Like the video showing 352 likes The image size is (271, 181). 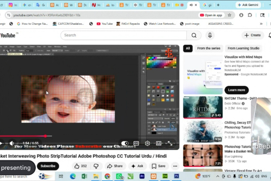click(x=81, y=166)
